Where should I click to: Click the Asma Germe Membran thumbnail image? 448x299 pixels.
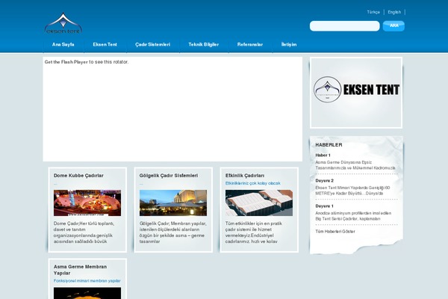pyautogui.click(x=87, y=293)
